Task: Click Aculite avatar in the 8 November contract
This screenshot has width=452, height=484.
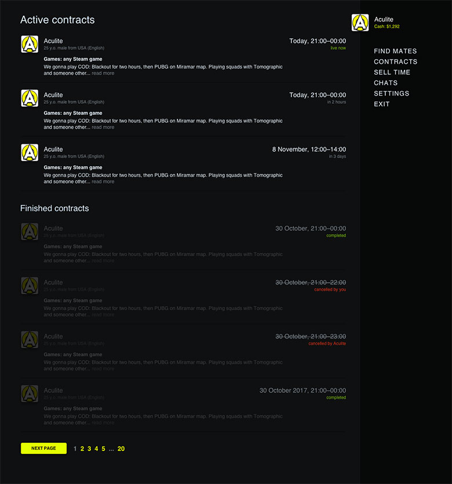Action: [x=30, y=152]
